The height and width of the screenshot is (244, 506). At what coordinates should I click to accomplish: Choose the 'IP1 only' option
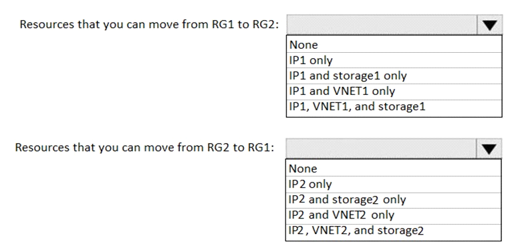click(394, 60)
